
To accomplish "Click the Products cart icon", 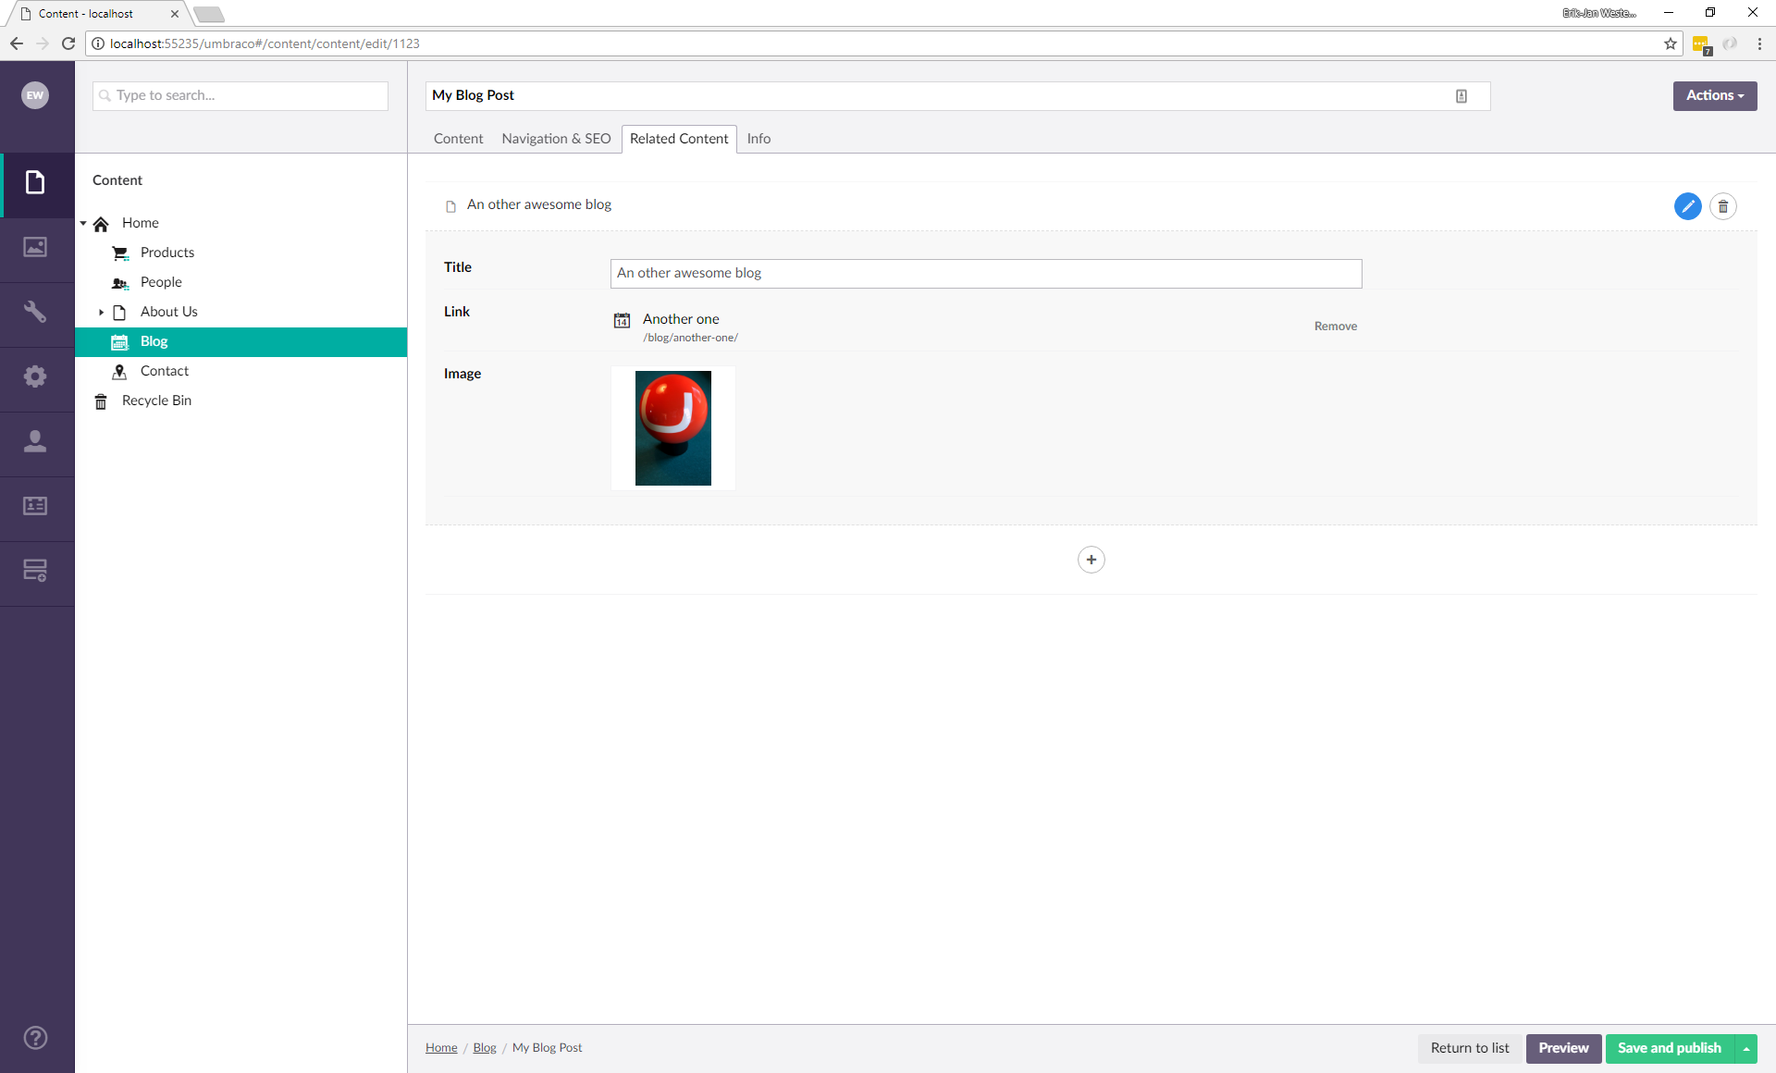I will [x=120, y=253].
